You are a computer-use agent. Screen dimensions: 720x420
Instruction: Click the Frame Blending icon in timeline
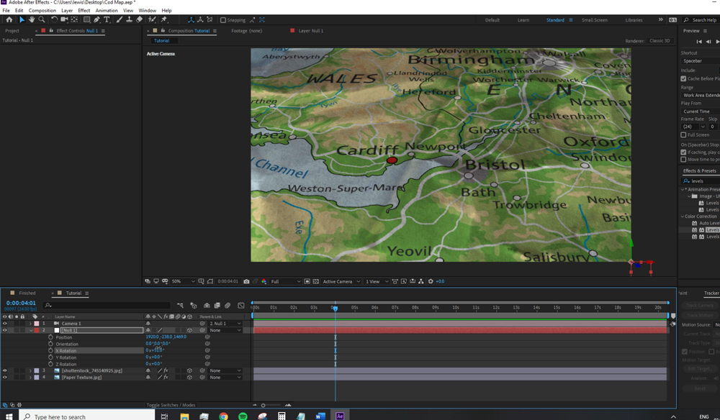(x=217, y=306)
